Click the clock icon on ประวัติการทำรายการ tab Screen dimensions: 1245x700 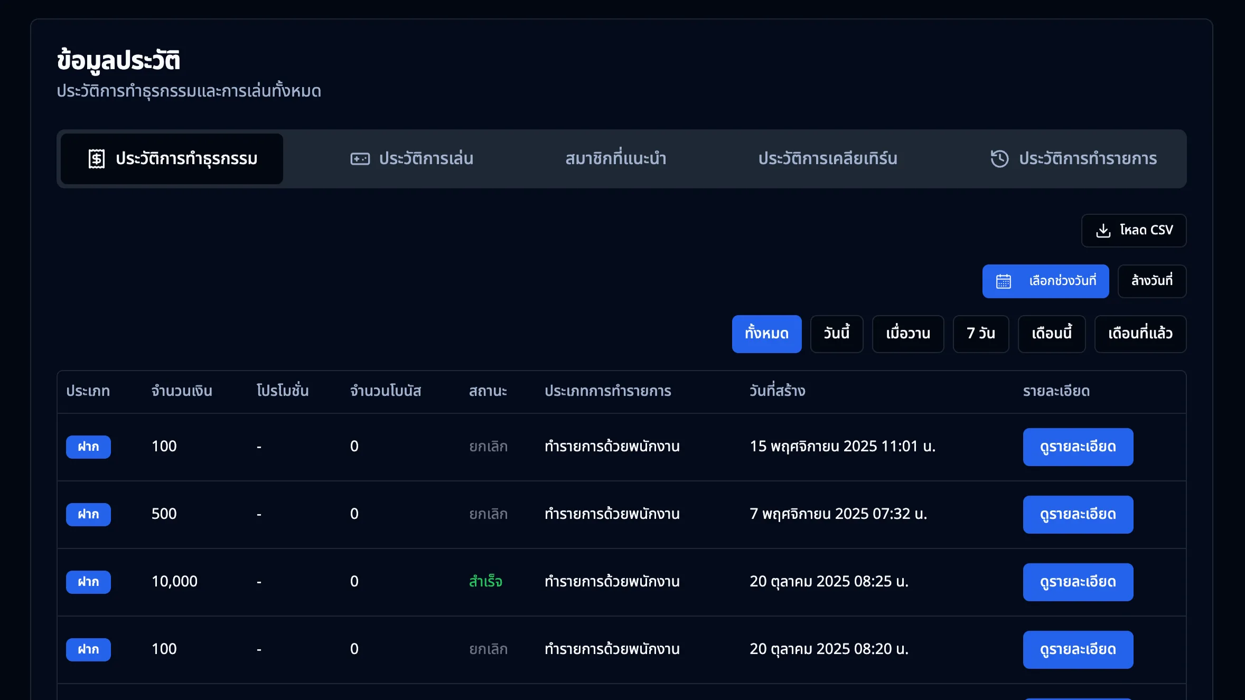[999, 159]
